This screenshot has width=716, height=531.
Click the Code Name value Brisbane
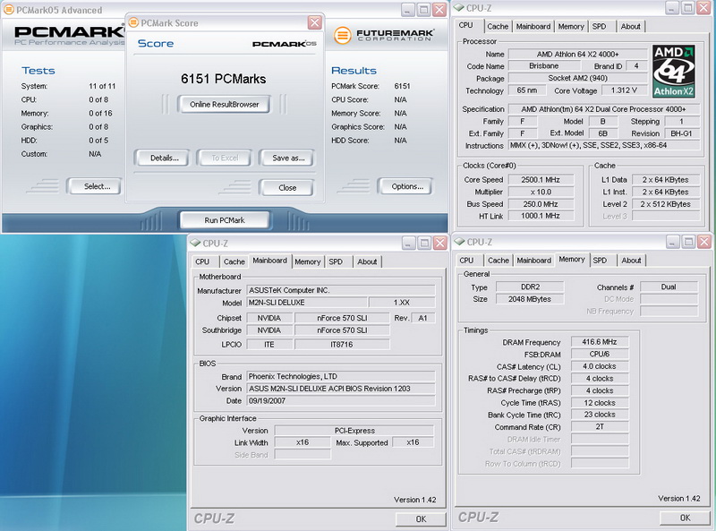(x=544, y=65)
